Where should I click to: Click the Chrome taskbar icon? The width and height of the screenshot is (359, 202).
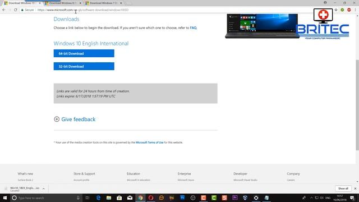[140, 198]
